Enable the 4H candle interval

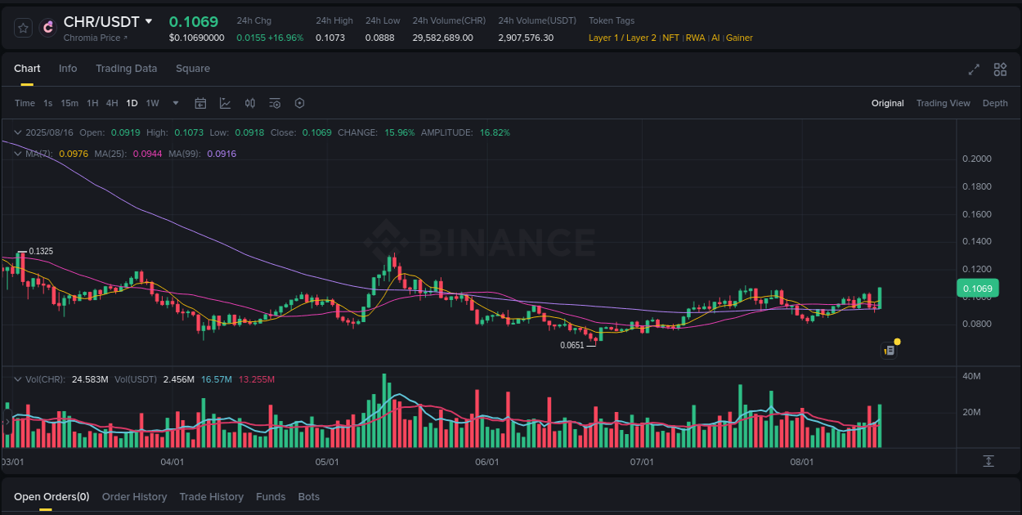[x=112, y=103]
